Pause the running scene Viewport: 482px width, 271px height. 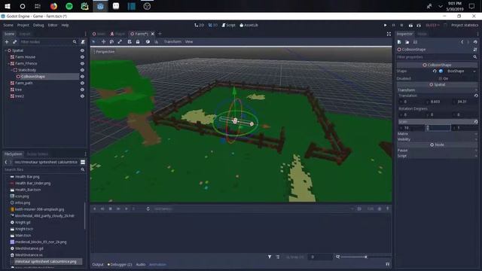coord(393,25)
